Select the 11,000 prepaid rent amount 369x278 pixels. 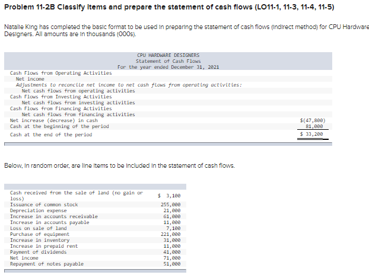(x=172, y=246)
